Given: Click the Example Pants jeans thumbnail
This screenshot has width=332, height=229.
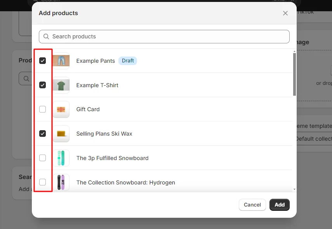Looking at the screenshot, I should click(x=61, y=60).
